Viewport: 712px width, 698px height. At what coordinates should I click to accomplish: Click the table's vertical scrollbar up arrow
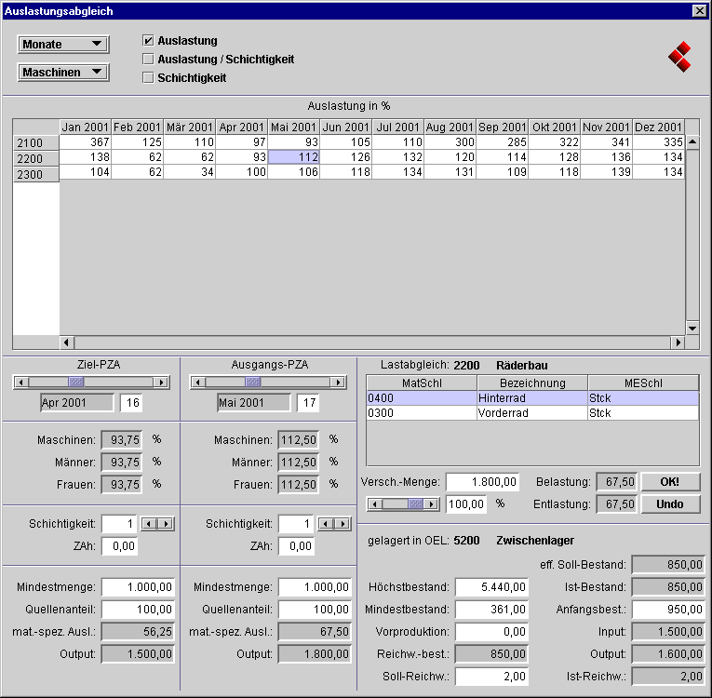click(x=692, y=142)
